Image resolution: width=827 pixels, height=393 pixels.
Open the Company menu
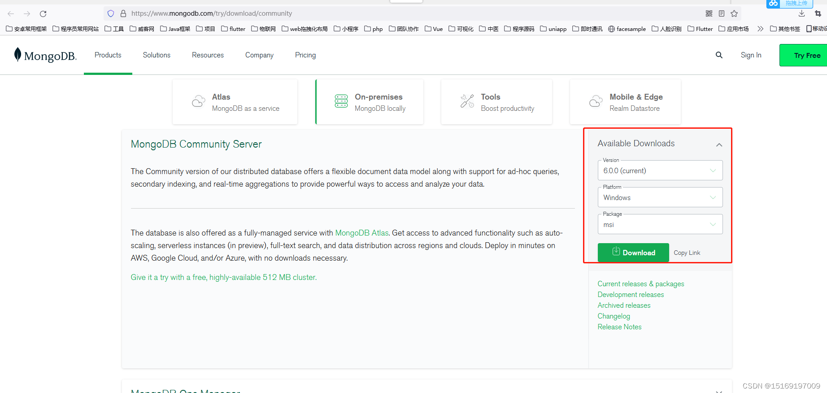(x=259, y=55)
